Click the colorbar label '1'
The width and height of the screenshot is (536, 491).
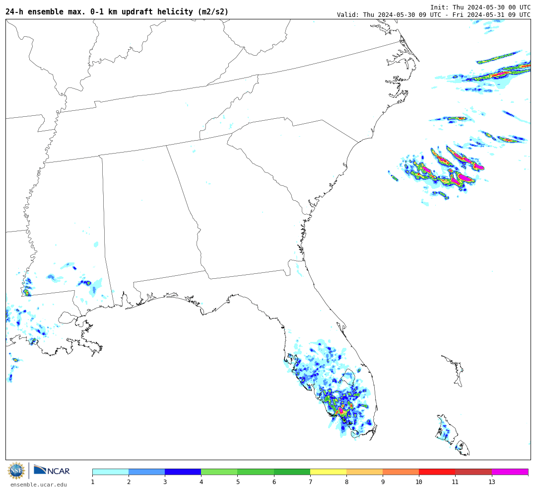93,482
